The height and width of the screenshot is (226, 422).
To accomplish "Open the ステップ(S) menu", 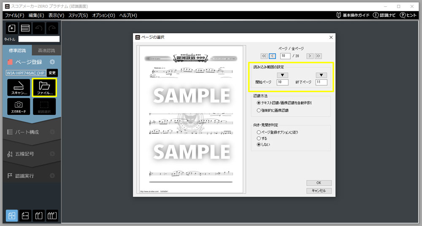I will (78, 15).
